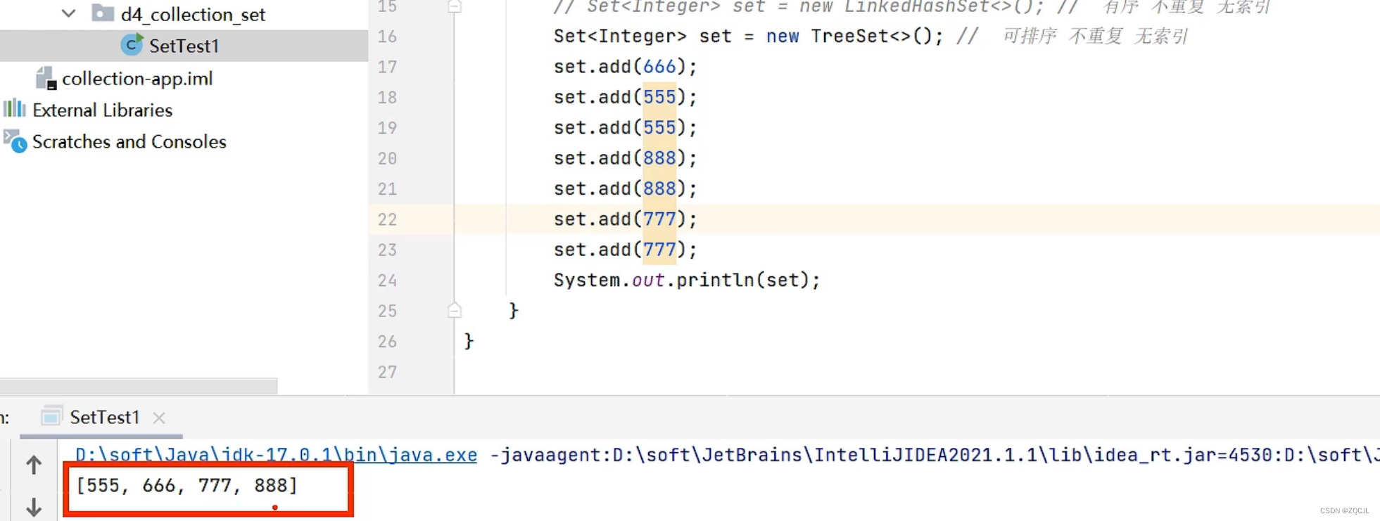
Task: Click console output [555, 666, 777, 888]
Action: point(187,485)
